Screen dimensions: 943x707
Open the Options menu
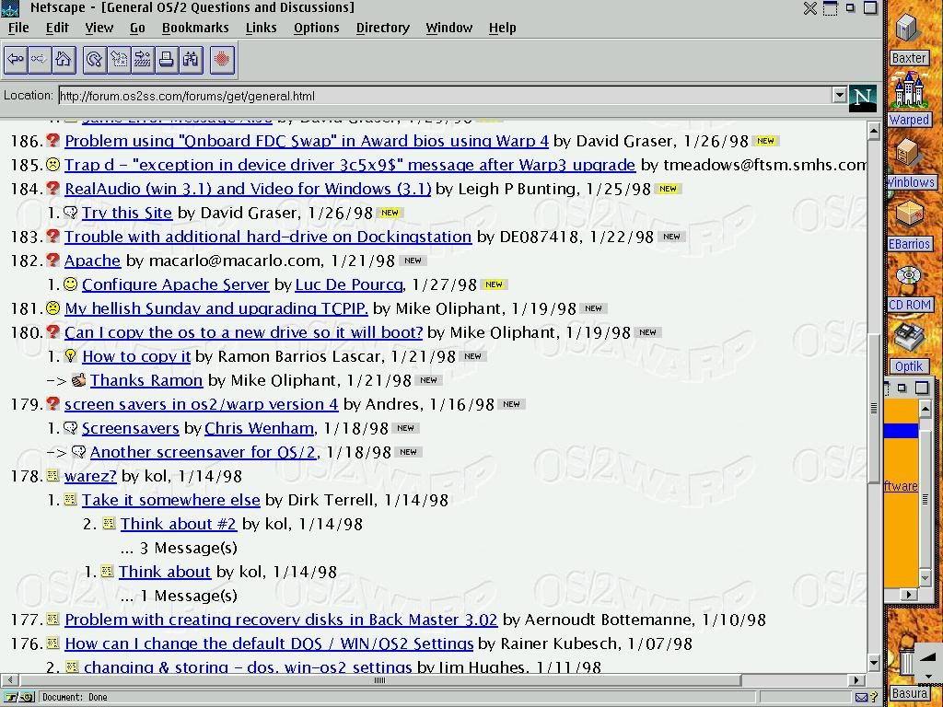[x=317, y=28]
